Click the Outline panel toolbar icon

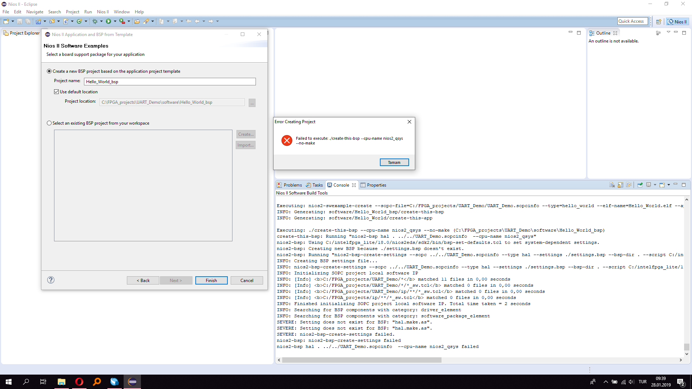[x=658, y=33]
